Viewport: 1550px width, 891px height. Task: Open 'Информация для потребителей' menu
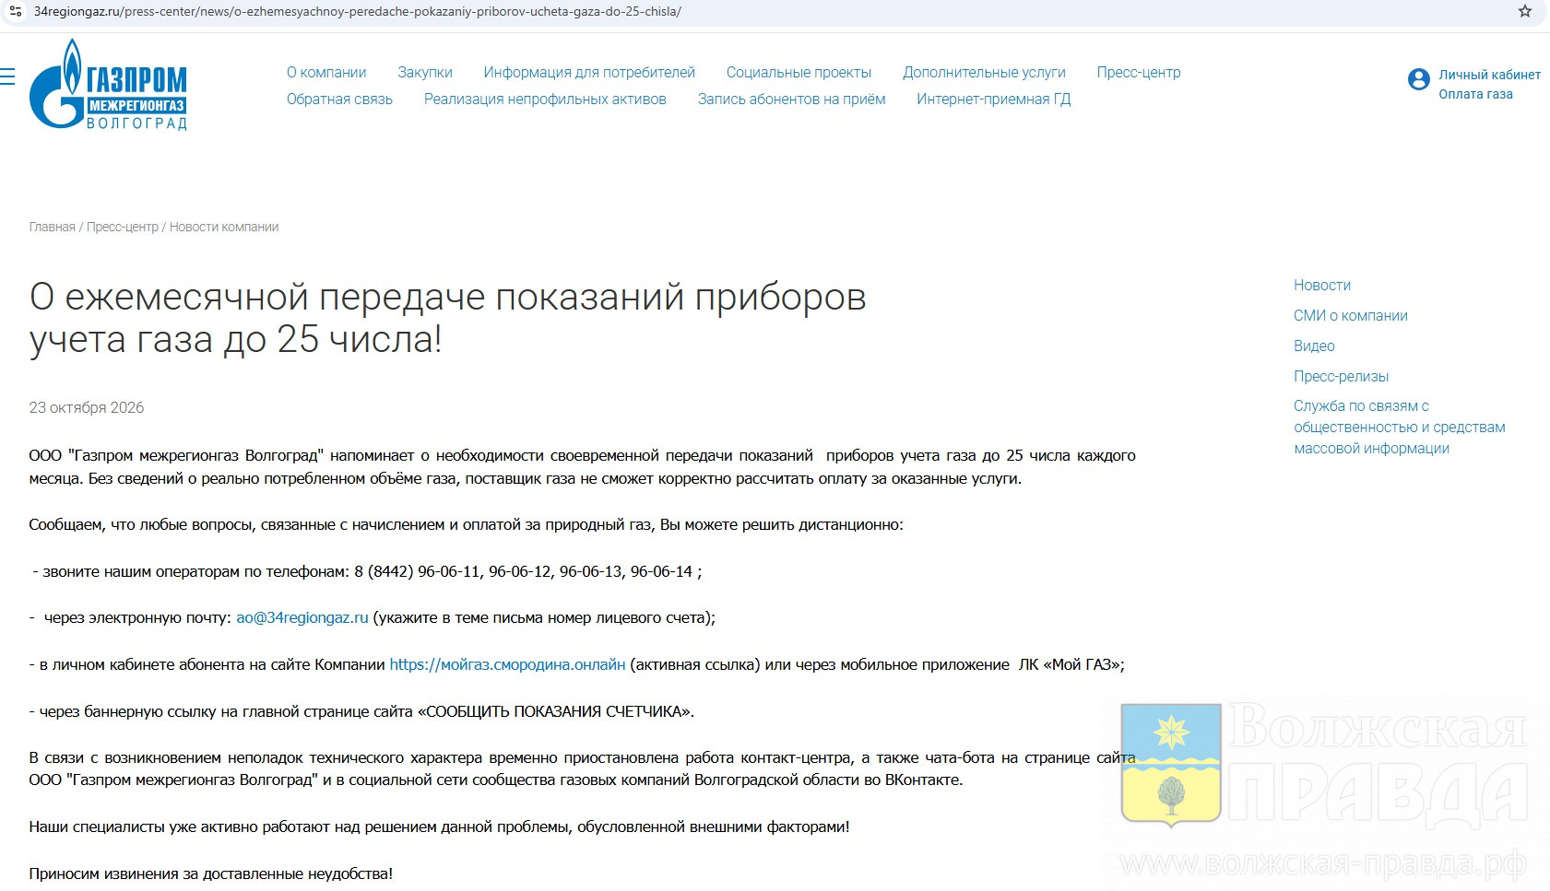point(589,73)
